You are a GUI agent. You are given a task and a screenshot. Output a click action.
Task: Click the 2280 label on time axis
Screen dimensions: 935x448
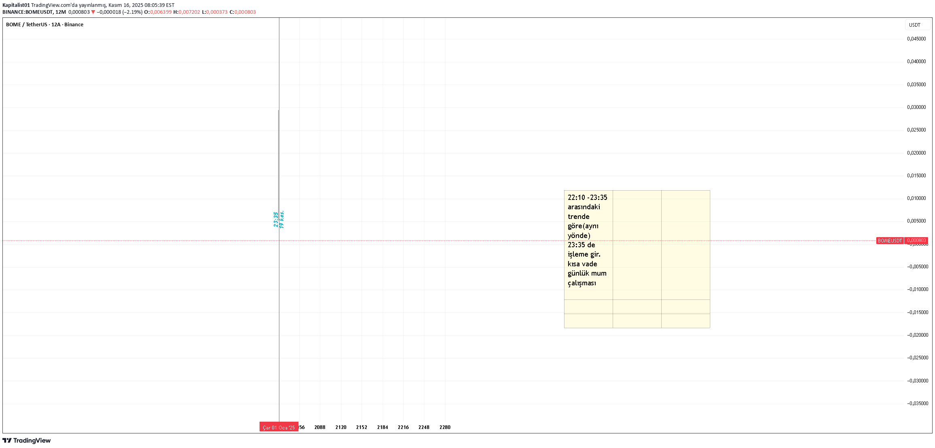tap(445, 427)
